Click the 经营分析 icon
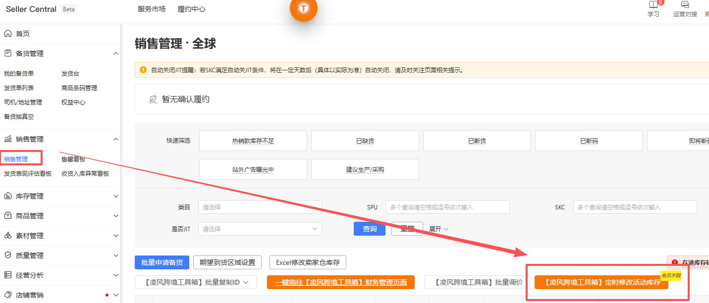This screenshot has height=303, width=709. 8,275
